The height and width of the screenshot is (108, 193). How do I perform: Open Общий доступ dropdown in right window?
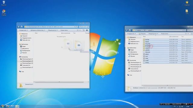pos(153,34)
